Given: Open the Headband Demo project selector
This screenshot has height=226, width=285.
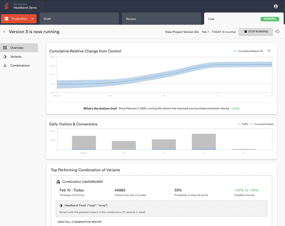Looking at the screenshot, I should (27, 7).
